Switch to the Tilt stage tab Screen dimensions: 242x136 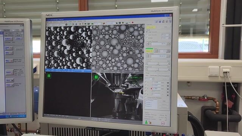tap(160, 76)
